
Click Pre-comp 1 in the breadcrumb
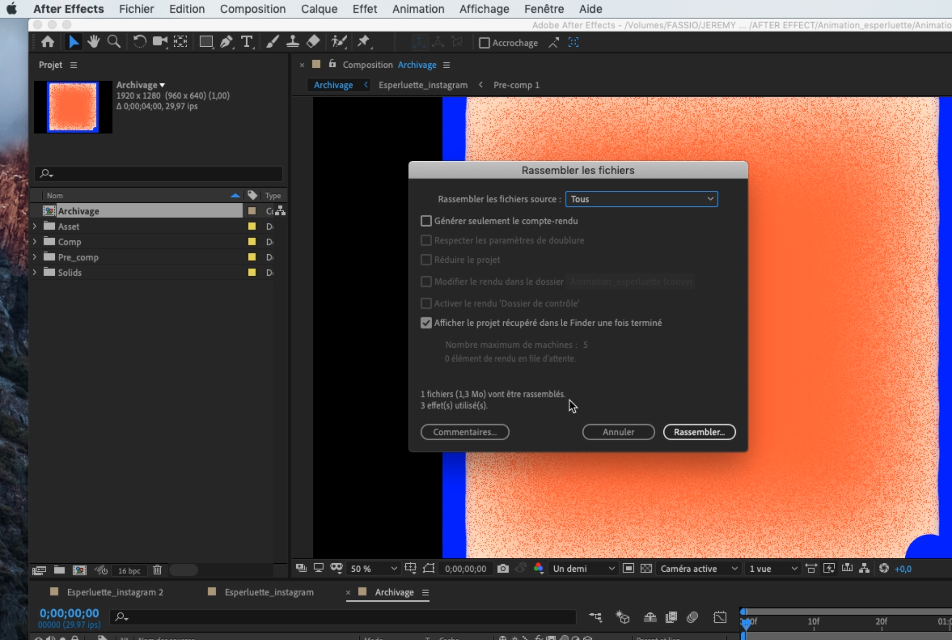tap(516, 85)
